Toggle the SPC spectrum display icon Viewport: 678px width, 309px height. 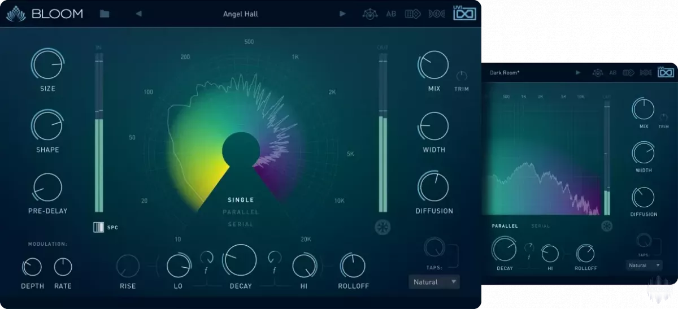(x=99, y=228)
